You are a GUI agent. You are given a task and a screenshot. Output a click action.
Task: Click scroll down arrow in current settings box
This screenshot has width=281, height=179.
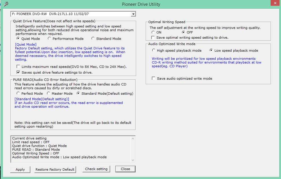click(133, 160)
